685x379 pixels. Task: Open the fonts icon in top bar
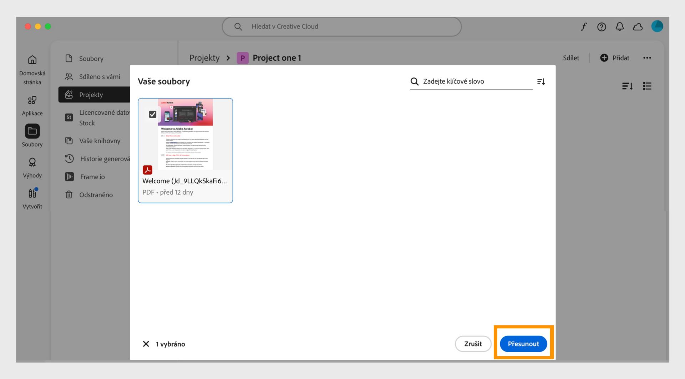584,26
